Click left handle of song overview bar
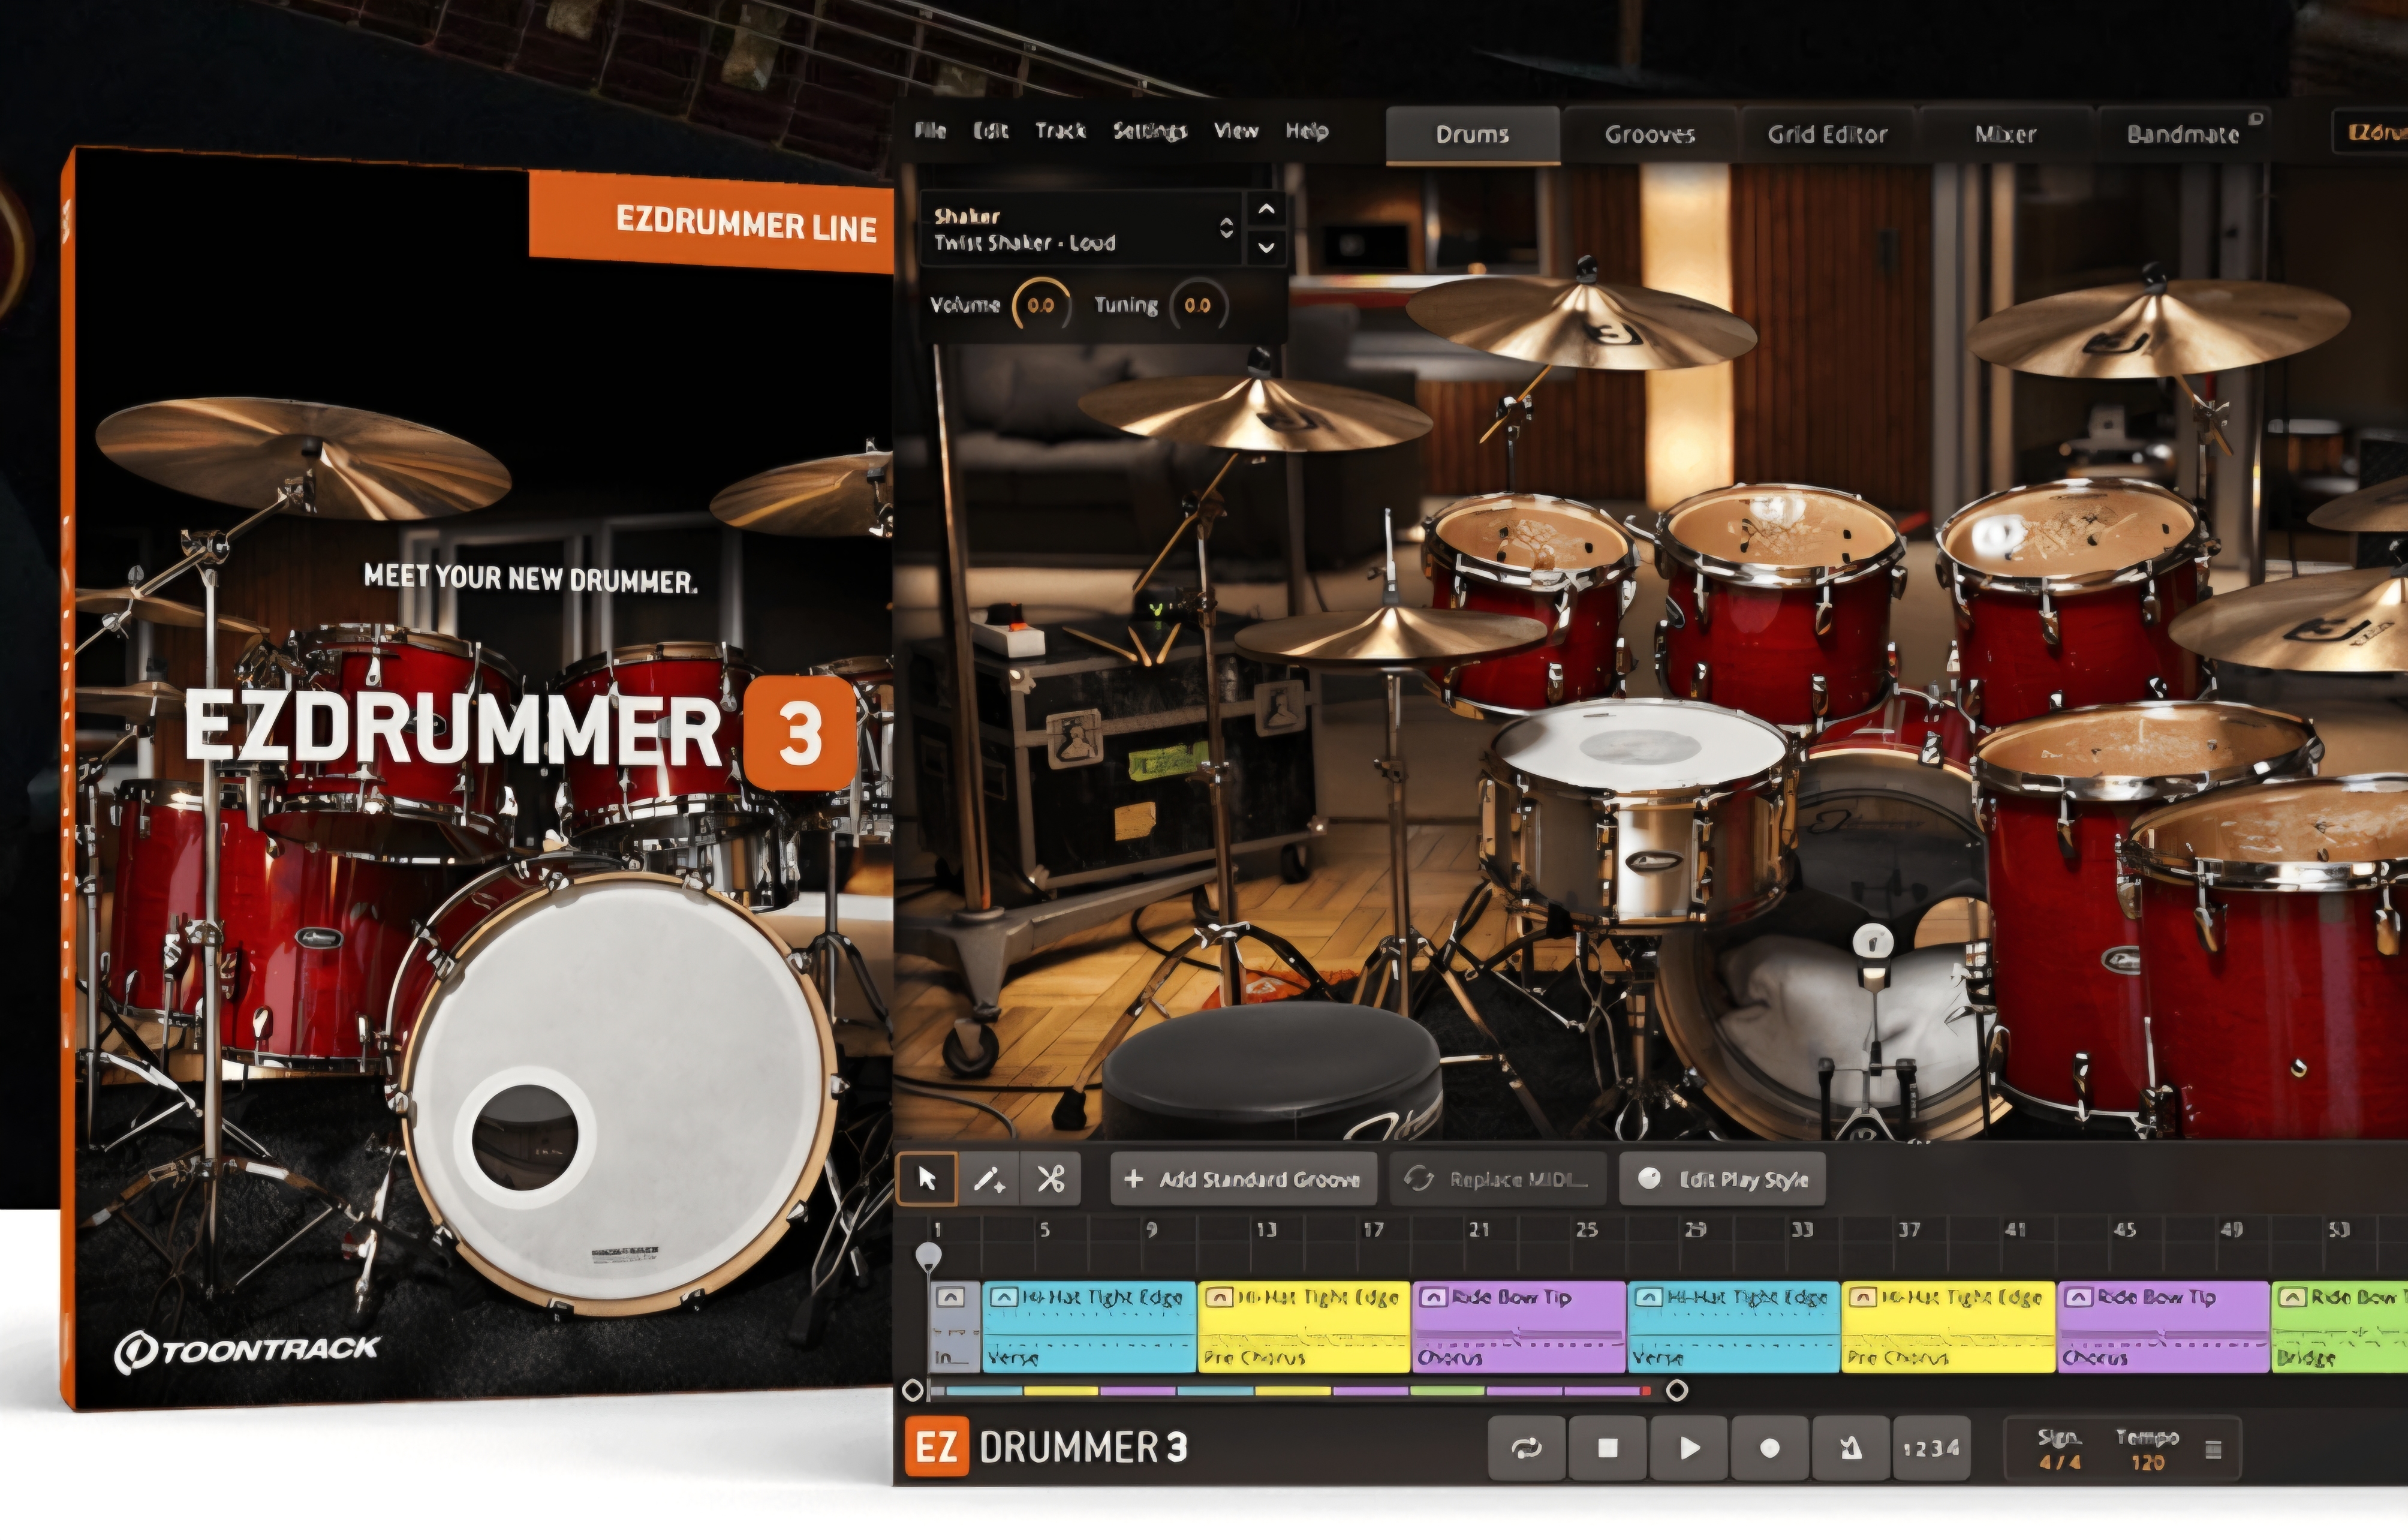The image size is (2408, 1540). coord(912,1390)
